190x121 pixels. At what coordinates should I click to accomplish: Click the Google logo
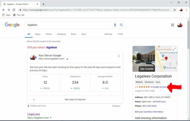click(x=12, y=25)
